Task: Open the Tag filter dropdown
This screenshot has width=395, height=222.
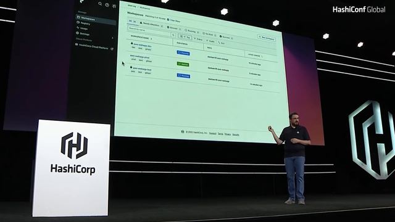Action: click(x=185, y=37)
